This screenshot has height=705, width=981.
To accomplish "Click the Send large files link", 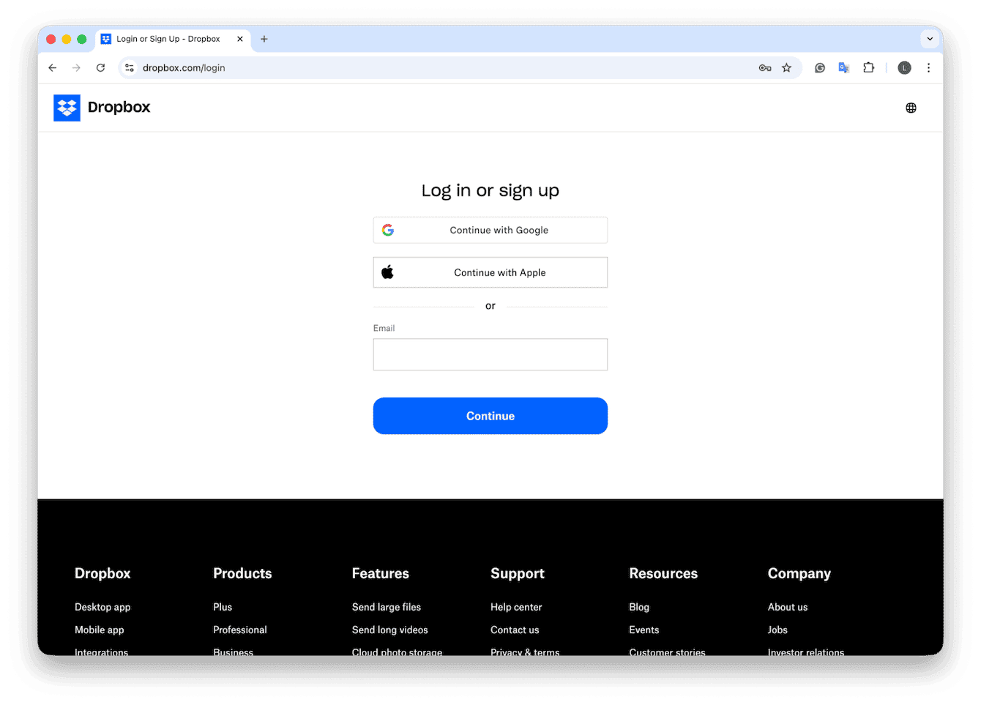I will [x=386, y=607].
